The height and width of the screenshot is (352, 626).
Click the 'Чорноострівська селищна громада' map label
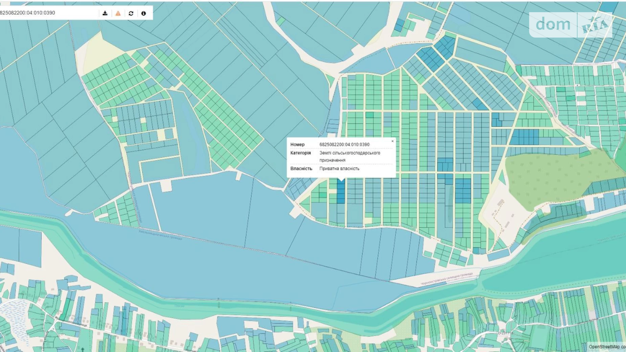tap(447, 279)
